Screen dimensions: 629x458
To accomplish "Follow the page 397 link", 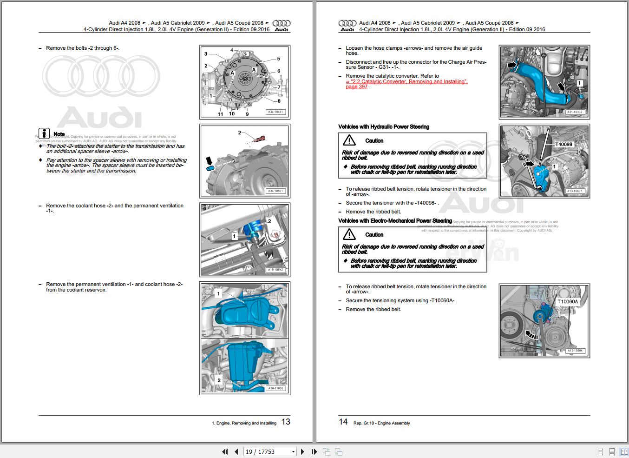I will (357, 87).
